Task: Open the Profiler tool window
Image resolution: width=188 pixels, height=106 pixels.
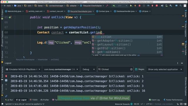Action: pos(45,100)
